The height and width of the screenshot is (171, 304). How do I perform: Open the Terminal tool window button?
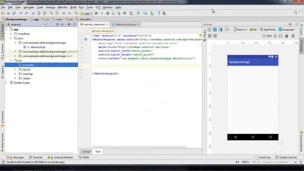click(x=36, y=157)
